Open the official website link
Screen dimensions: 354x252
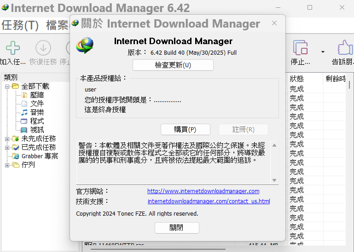point(203,191)
